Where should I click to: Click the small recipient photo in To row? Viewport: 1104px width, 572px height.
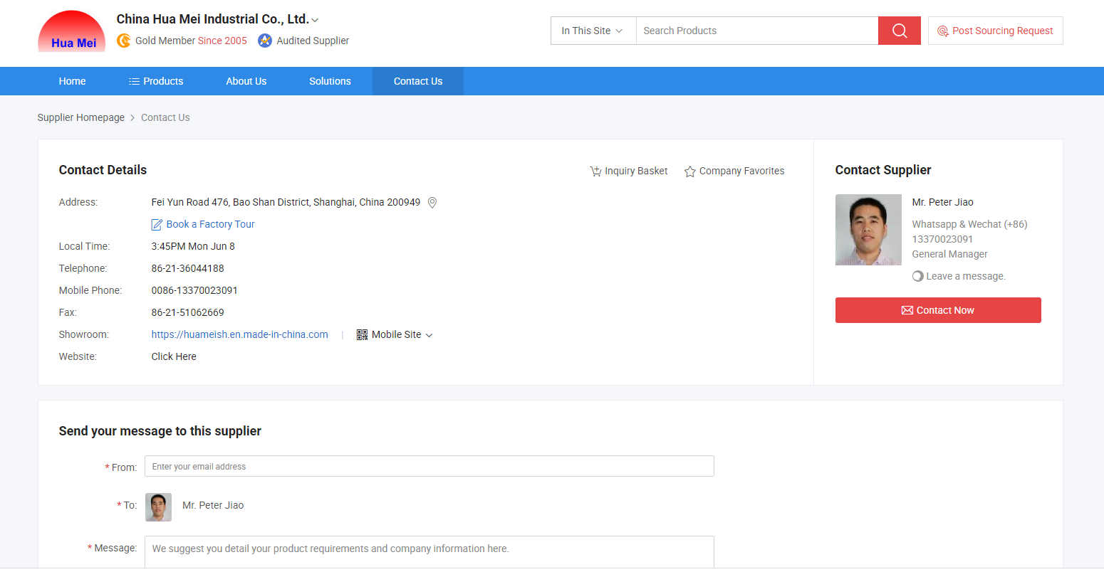click(x=159, y=507)
